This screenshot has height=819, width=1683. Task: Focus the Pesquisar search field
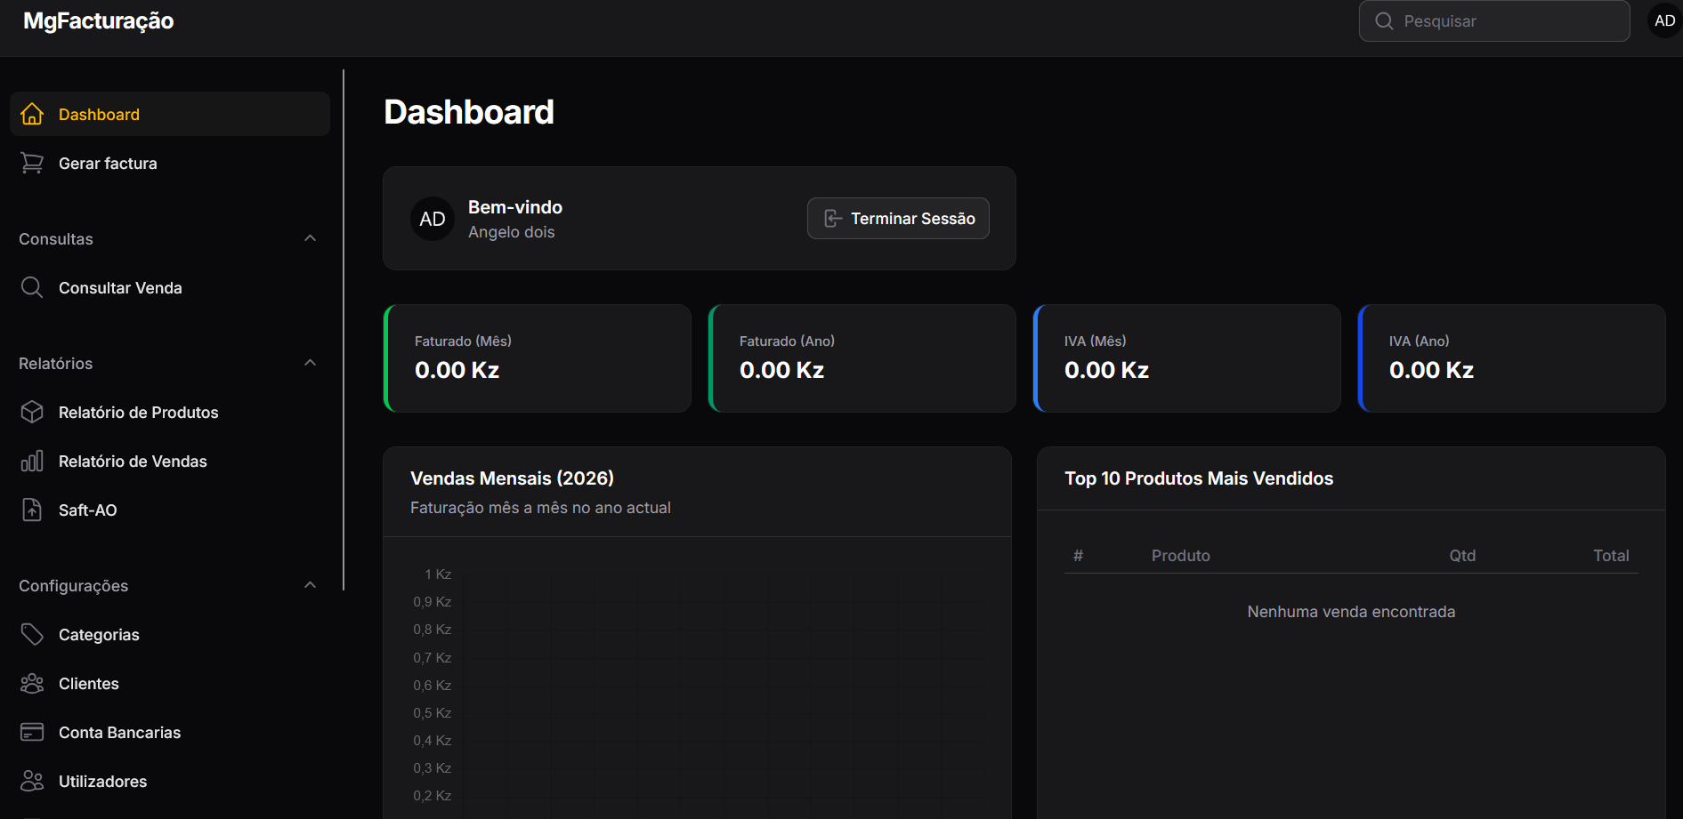(x=1494, y=20)
